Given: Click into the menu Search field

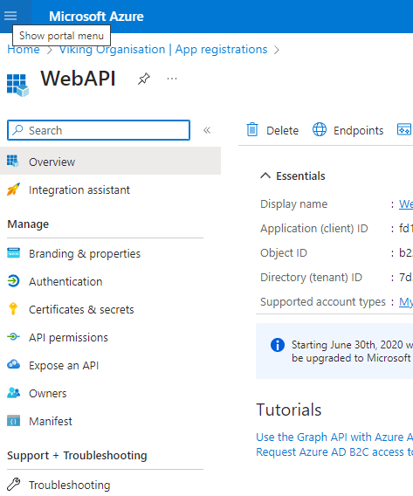Looking at the screenshot, I should (99, 130).
